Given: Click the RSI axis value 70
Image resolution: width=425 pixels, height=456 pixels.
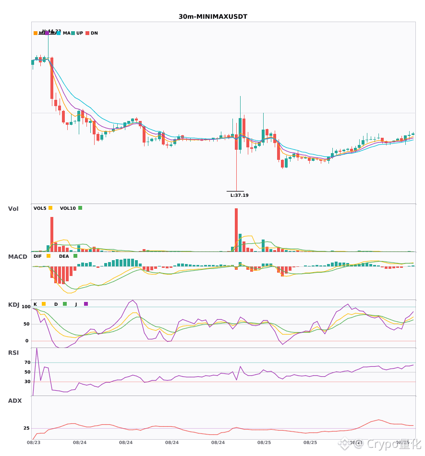Looking at the screenshot, I should pos(28,362).
